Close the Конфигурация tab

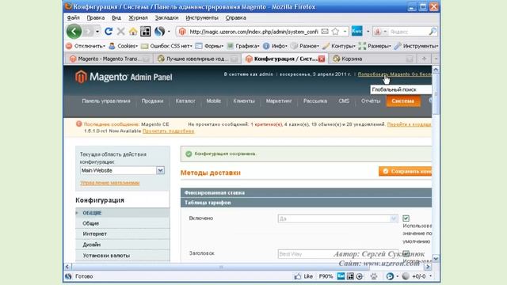click(x=322, y=59)
